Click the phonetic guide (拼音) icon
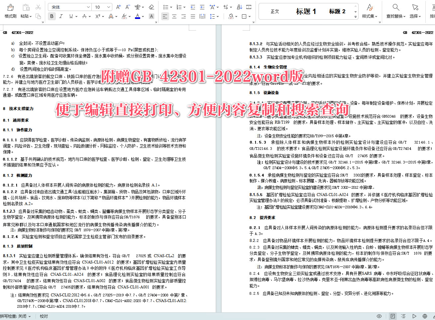The width and height of the screenshot is (435, 320). (138, 6)
